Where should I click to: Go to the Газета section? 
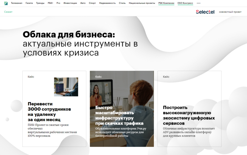pos(29,3)
